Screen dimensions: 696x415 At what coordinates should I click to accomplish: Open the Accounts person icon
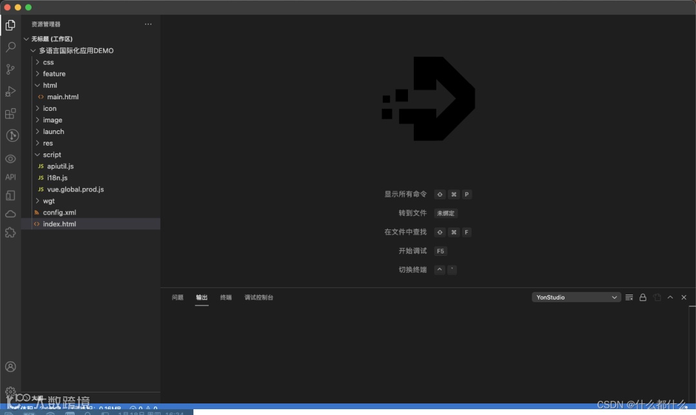coord(10,367)
